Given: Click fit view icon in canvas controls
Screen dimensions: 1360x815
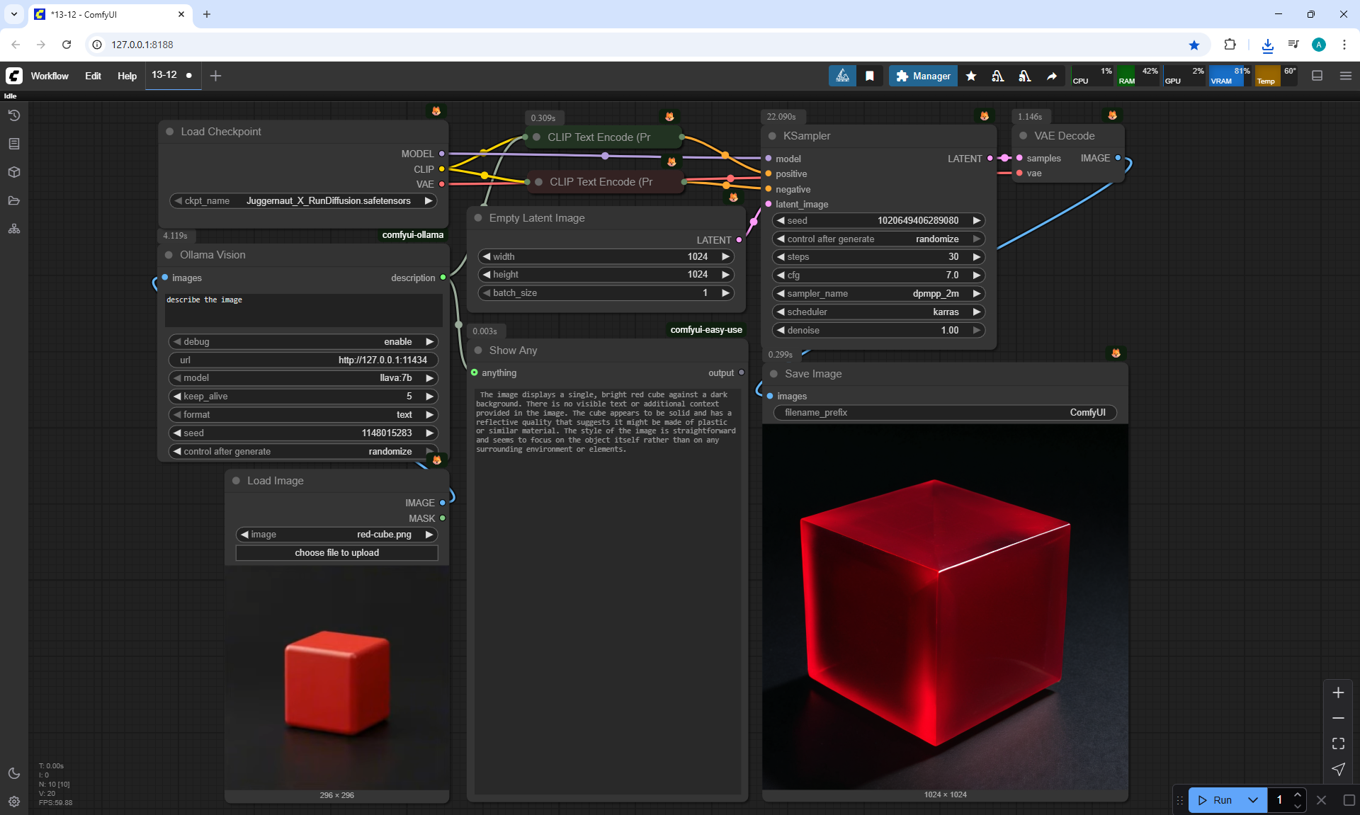Looking at the screenshot, I should point(1338,743).
